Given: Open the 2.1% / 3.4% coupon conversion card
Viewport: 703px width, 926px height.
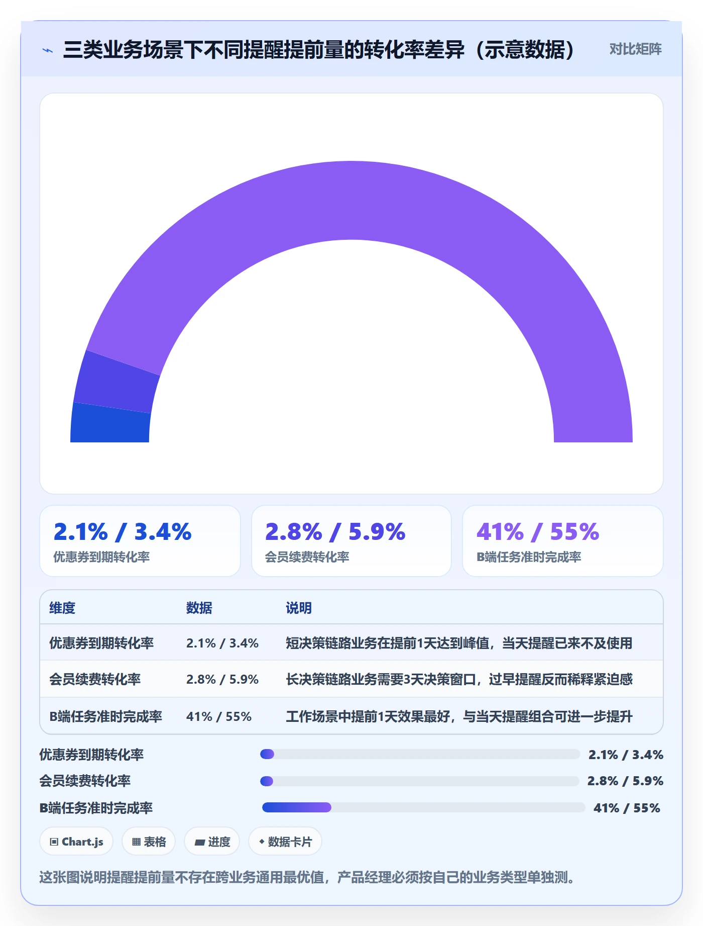Looking at the screenshot, I should [x=140, y=541].
